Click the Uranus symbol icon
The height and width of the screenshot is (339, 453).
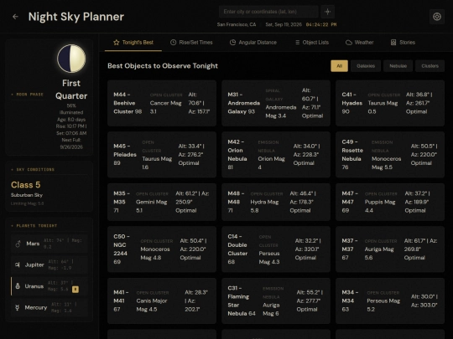18,286
